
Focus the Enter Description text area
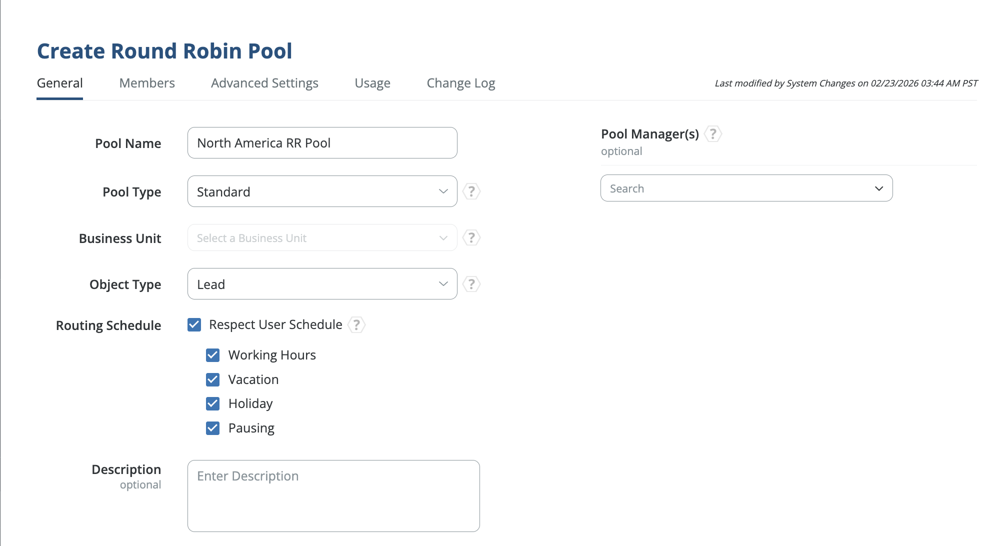pos(333,495)
